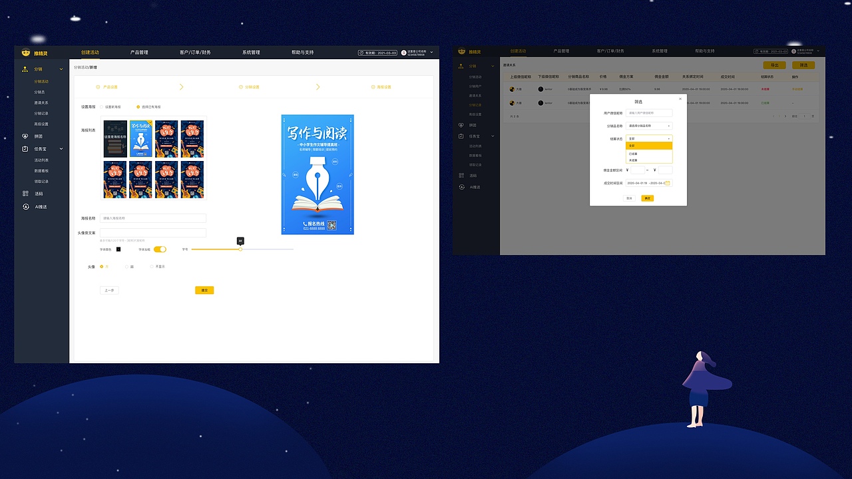
Task: Click the 分销 sidebar icon in left window
Action: (25, 69)
